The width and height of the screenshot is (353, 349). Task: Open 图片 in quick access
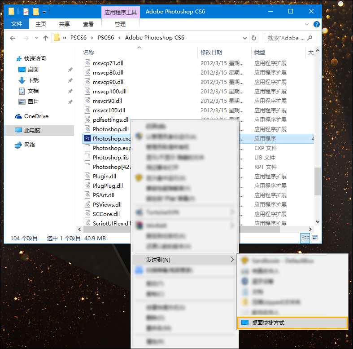(x=28, y=102)
